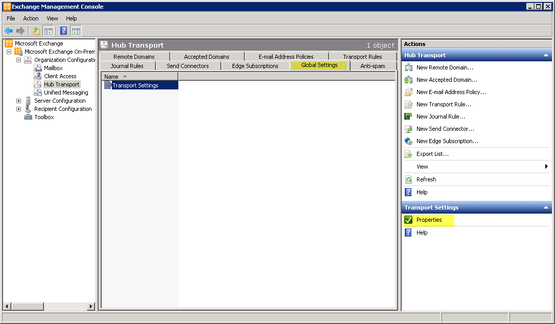Expand the Server Configuration tree node
Image resolution: width=555 pixels, height=324 pixels.
[18, 101]
